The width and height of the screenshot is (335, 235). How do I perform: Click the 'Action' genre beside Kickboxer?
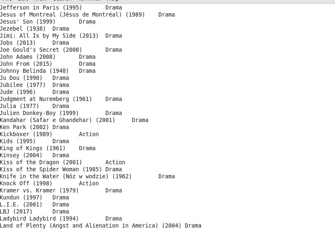point(89,134)
